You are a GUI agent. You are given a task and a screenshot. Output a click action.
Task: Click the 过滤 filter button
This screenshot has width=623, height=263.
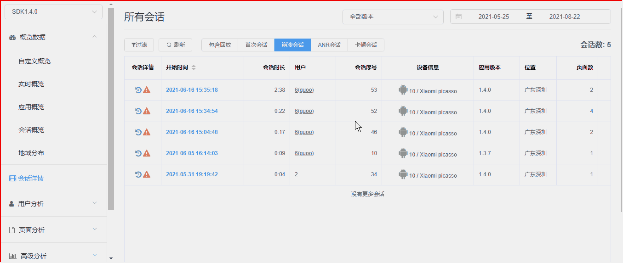[x=139, y=45]
